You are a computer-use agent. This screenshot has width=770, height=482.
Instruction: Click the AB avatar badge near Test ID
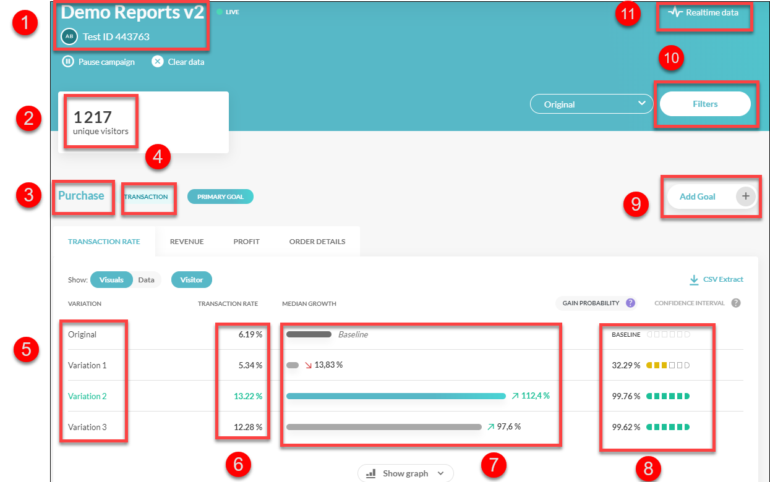click(x=69, y=36)
